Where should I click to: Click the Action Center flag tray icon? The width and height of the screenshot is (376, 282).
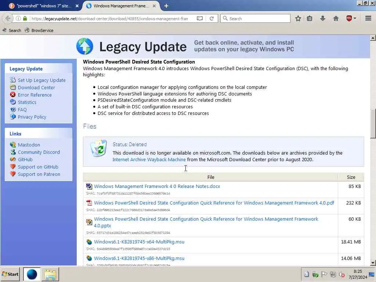click(324, 274)
